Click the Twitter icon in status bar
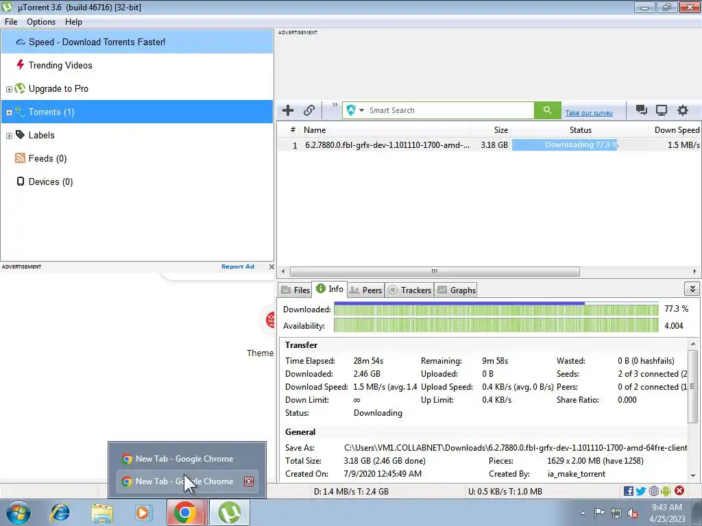702x526 pixels. tap(641, 491)
